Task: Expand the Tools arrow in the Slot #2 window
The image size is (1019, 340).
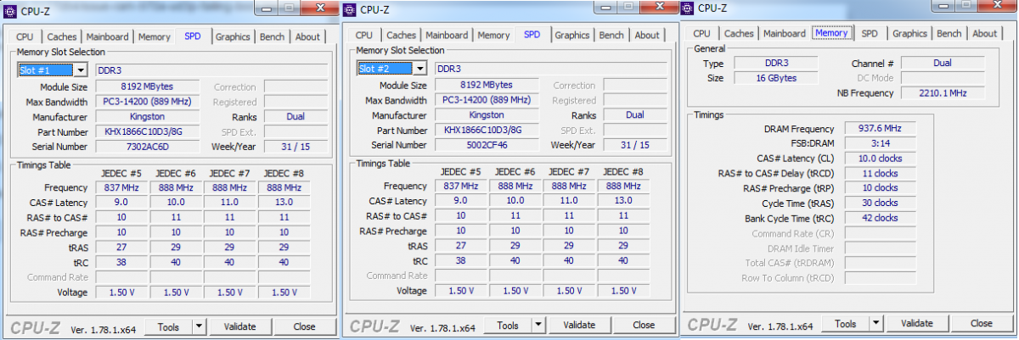Action: pos(538,325)
